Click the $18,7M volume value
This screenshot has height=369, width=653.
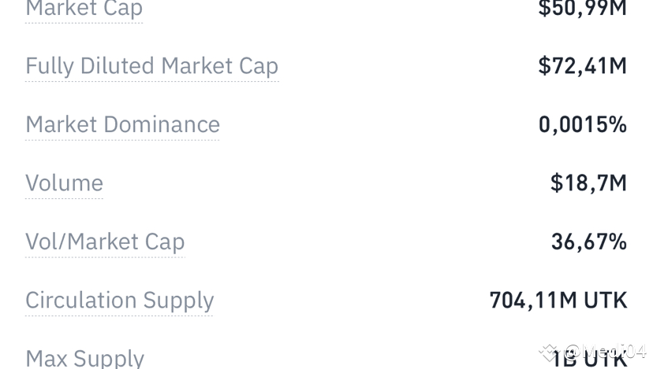pos(588,183)
